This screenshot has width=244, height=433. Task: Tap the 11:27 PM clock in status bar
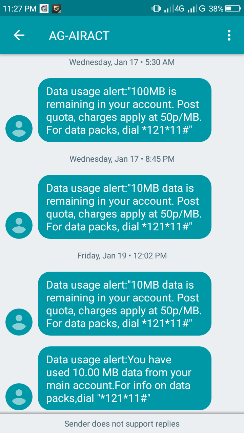(x=19, y=9)
